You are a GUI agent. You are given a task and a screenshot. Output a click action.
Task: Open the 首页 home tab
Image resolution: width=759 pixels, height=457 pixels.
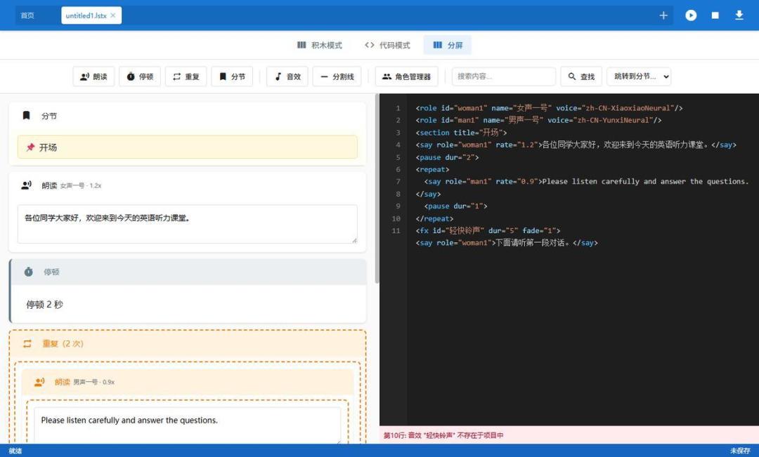tap(27, 15)
